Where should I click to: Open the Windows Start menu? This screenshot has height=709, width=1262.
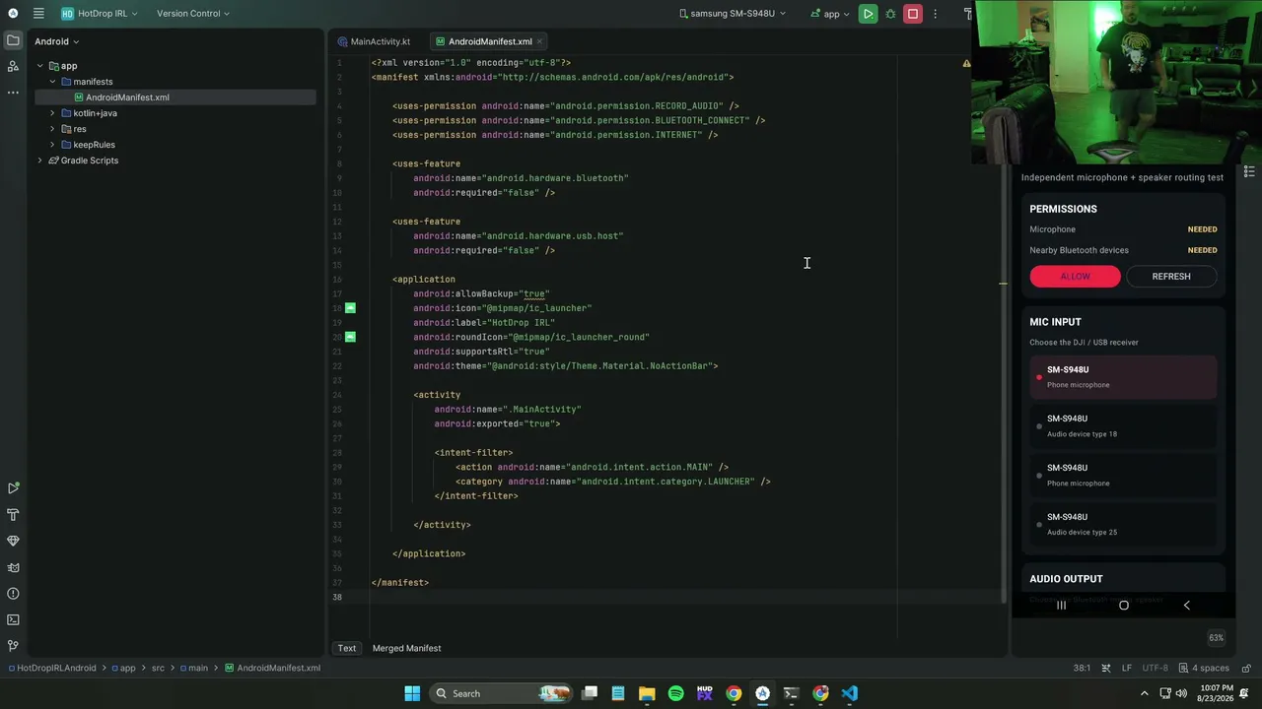(x=412, y=693)
